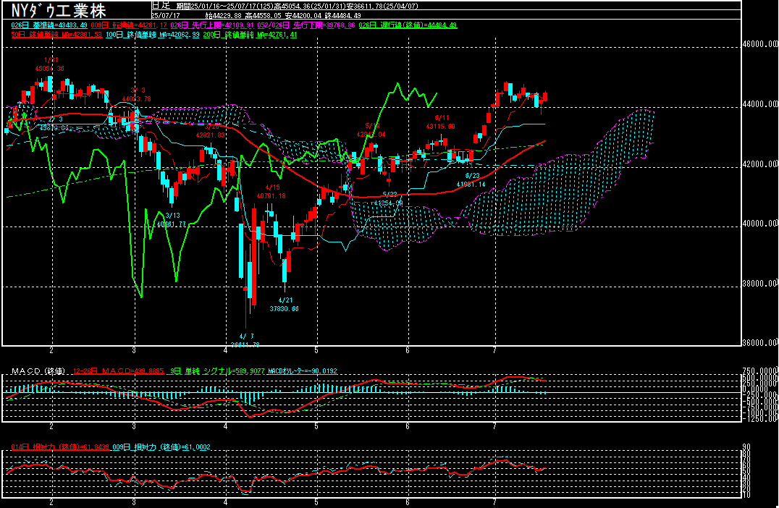Click the 009日 転換線=44281.17 legend

pos(129,25)
